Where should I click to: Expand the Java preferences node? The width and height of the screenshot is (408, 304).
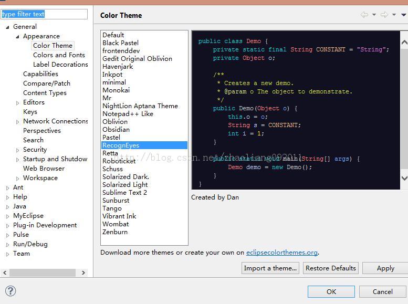coord(7,207)
